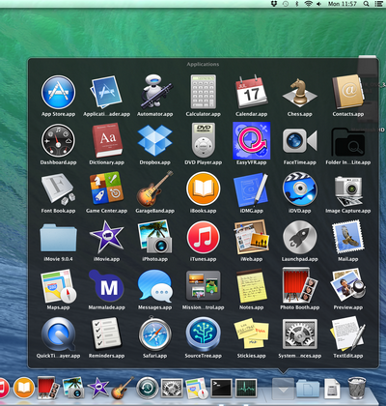Launch Launchpad.app rocket icon
386x406 pixels.
coord(299,238)
